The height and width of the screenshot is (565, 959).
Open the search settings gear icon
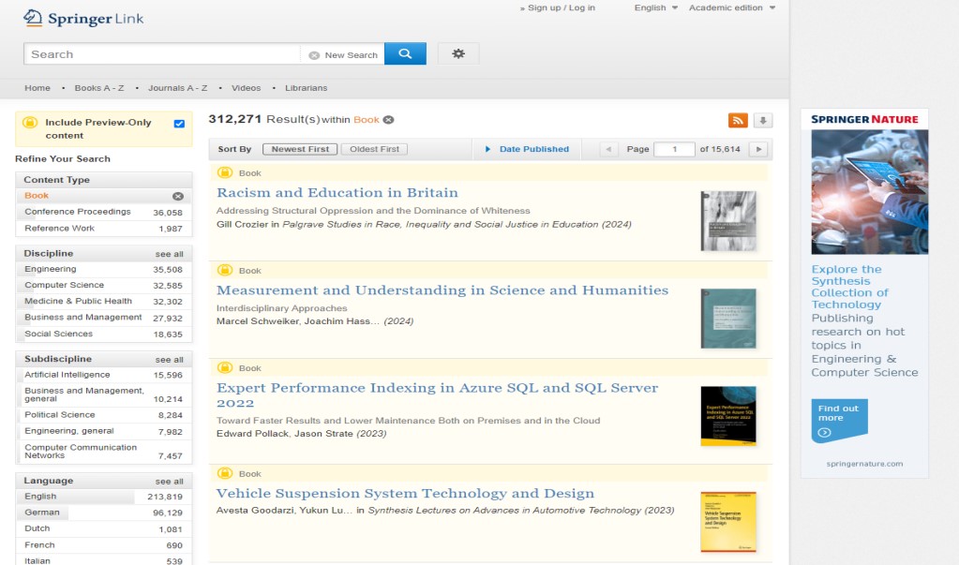point(457,54)
